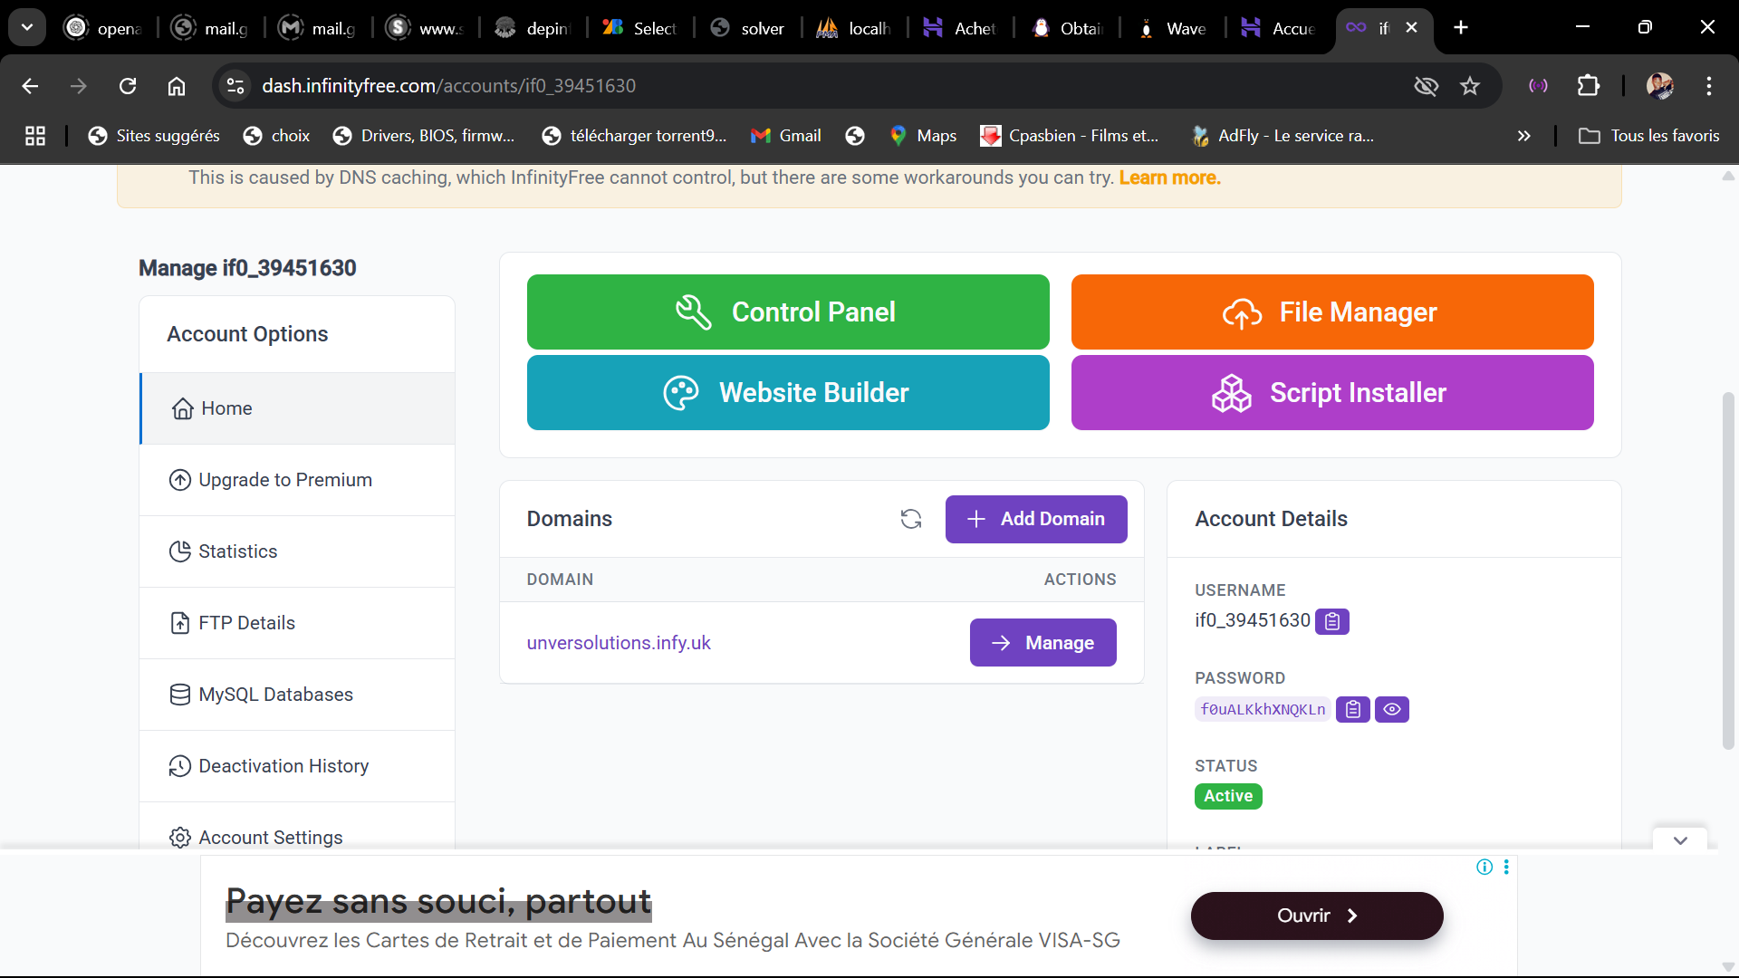
Task: Show more bookmarks chevron
Action: click(1523, 136)
